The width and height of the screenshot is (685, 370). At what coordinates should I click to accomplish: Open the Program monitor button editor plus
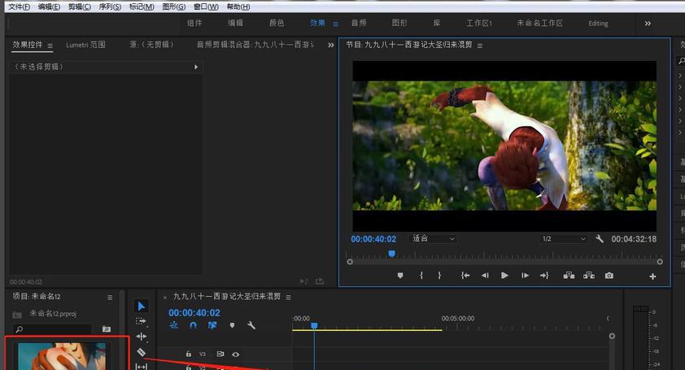click(652, 276)
